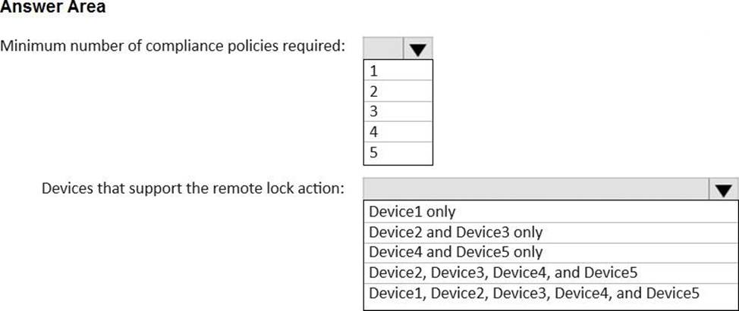
Task: Pick the highest number in the policies list
Action: [x=398, y=153]
